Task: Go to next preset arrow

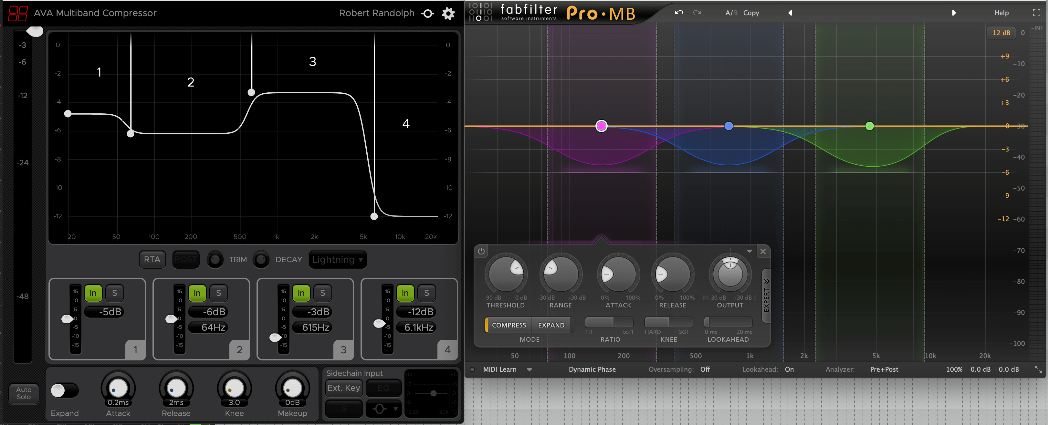Action: (954, 13)
